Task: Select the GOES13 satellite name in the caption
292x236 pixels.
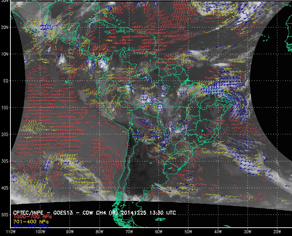Action: 63,213
